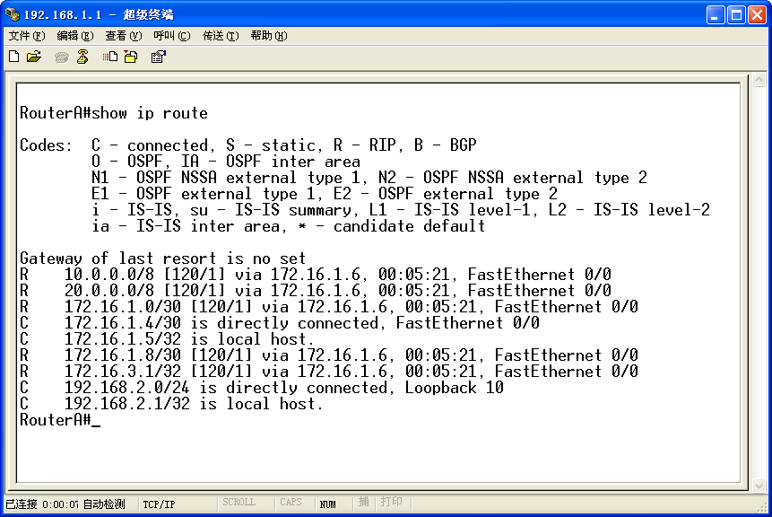Maximize the HyperTerminal window
Screen dimensions: 772x517
click(736, 14)
